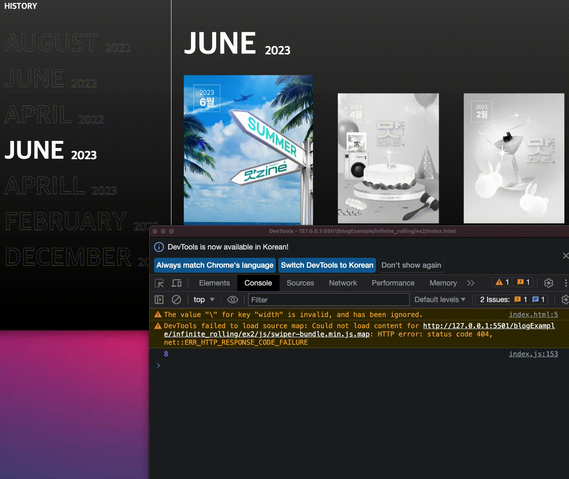This screenshot has height=479, width=569.
Task: Click the HISTORY heading
Action: pos(20,6)
